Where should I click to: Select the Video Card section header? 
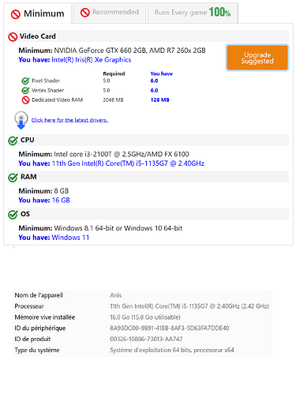point(148,36)
